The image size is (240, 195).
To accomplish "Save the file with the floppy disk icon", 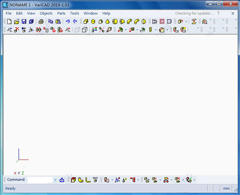I will click(x=24, y=22).
